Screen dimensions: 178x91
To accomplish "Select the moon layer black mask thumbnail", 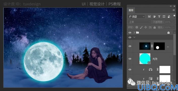I will coord(159,46).
